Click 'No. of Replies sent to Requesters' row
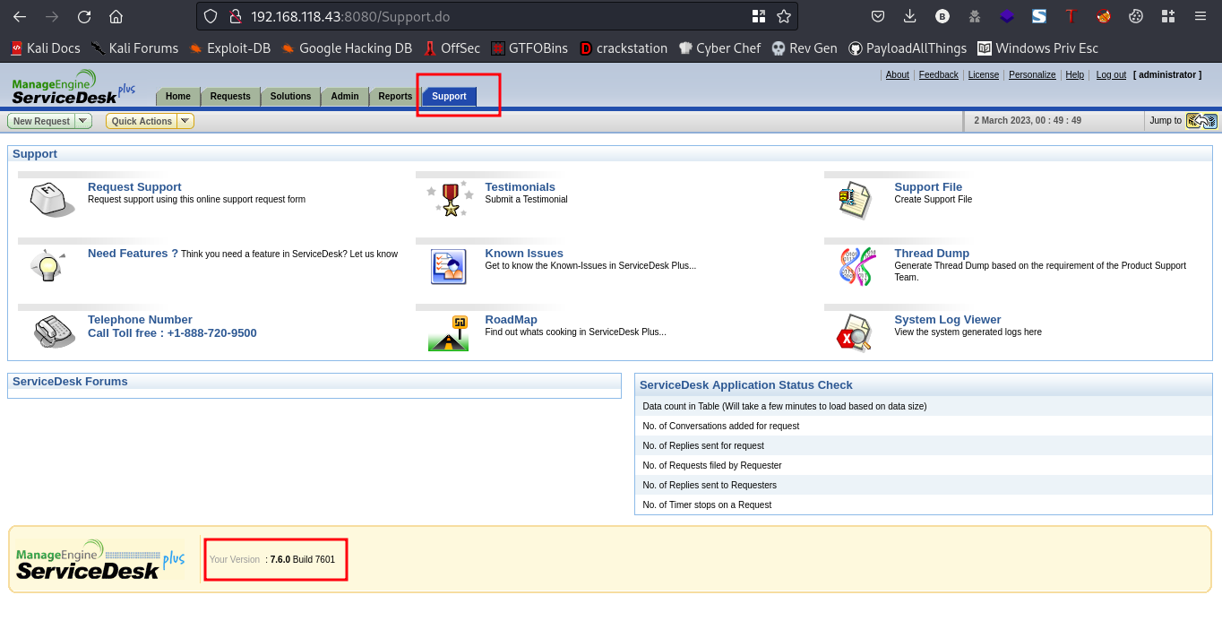Screen dimensions: 1222x621 (x=923, y=485)
